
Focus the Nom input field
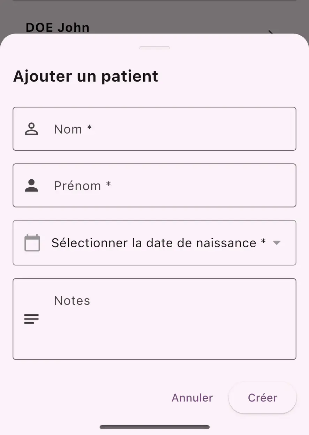pos(154,129)
